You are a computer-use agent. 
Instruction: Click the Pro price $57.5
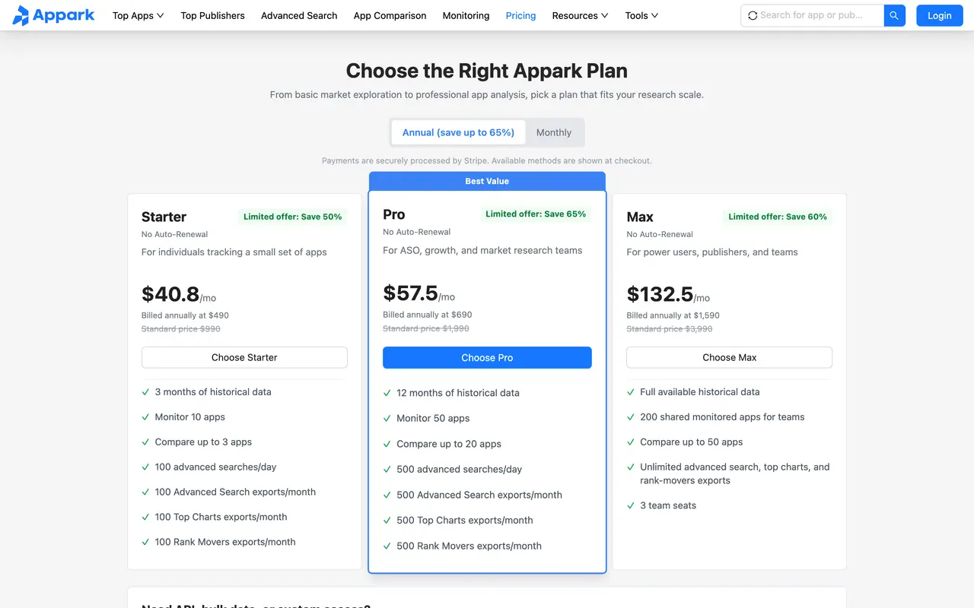(410, 293)
